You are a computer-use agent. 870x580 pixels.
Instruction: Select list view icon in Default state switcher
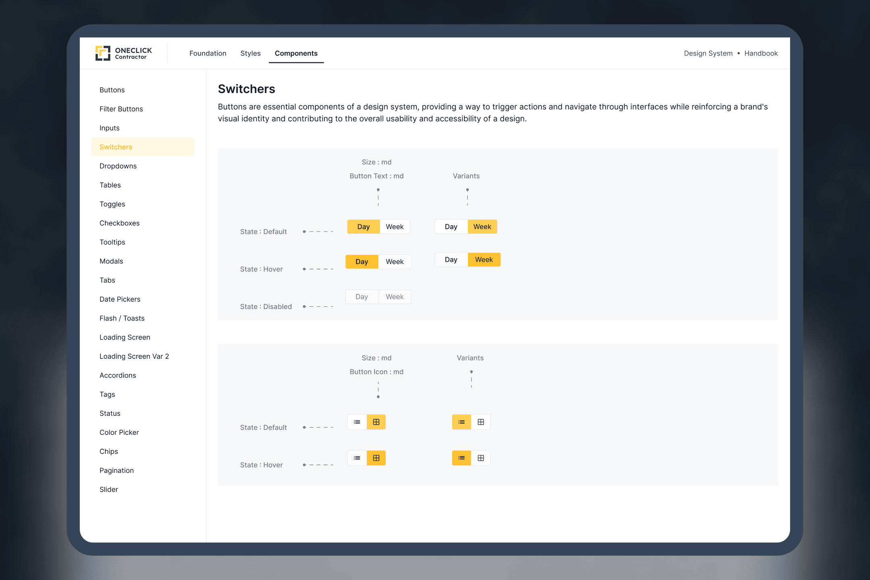357,422
